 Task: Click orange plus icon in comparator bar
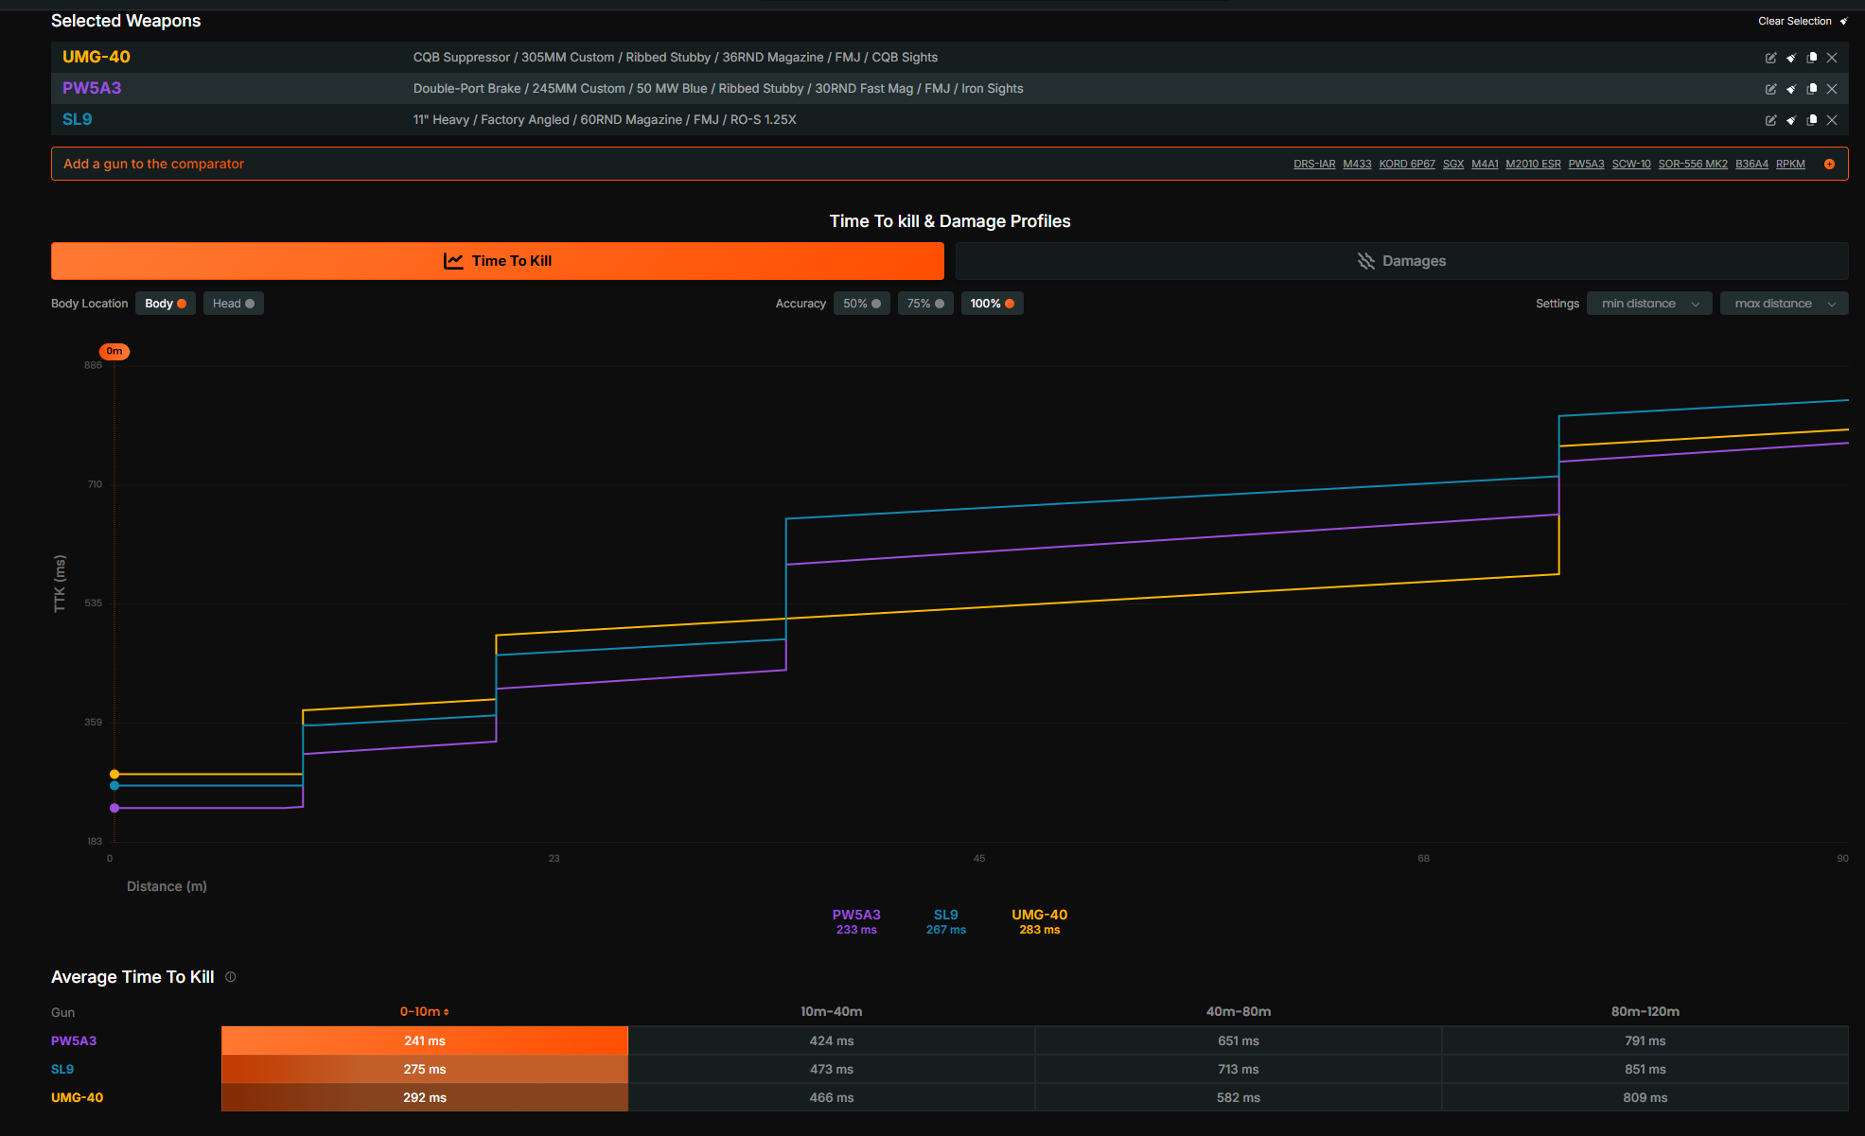(1829, 165)
